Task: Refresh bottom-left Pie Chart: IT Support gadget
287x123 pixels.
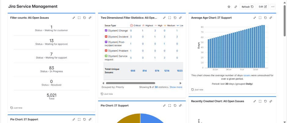Action: 85,119
